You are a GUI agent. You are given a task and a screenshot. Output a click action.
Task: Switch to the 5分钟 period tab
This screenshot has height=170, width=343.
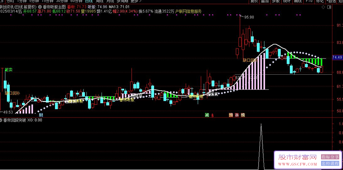pyautogui.click(x=34, y=1)
